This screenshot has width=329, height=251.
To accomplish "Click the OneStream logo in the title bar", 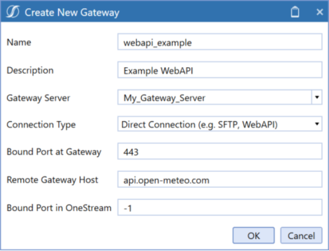I will [x=12, y=12].
